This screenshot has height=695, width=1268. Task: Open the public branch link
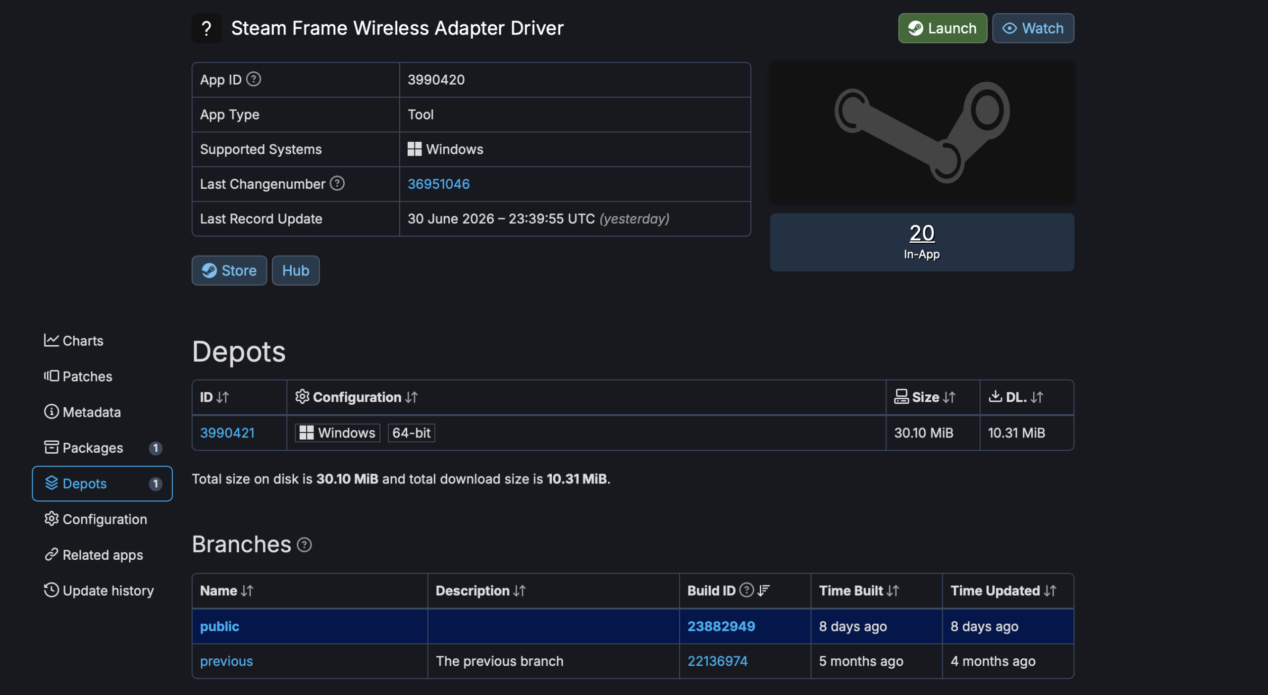click(x=219, y=627)
